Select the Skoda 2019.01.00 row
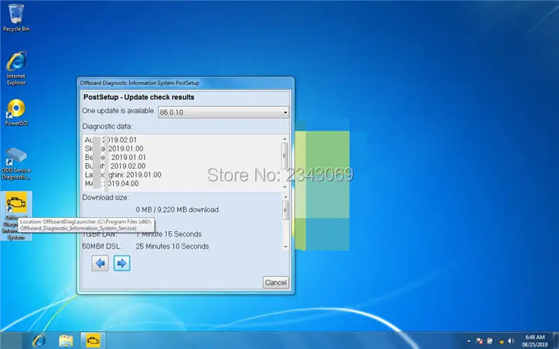 [x=114, y=149]
